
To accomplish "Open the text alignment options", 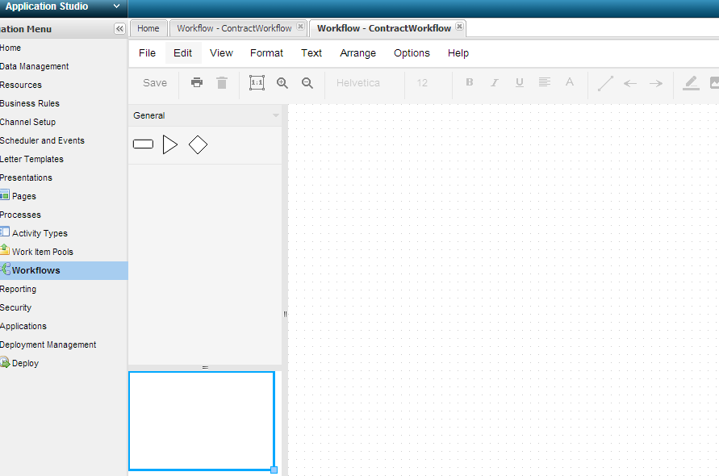I will tap(545, 82).
